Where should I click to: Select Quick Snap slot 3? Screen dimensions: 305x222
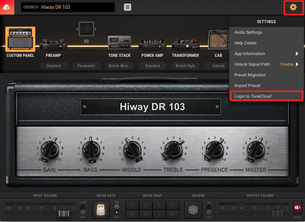pos(159,206)
